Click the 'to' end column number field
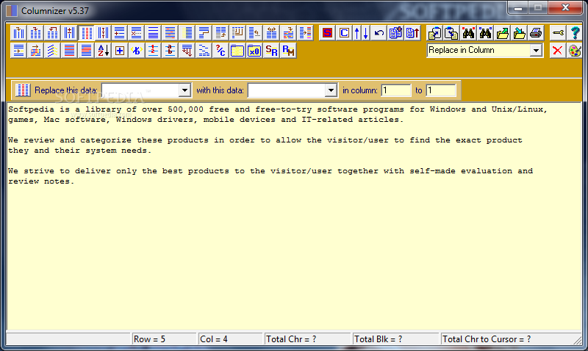The height and width of the screenshot is (351, 588). pos(441,90)
